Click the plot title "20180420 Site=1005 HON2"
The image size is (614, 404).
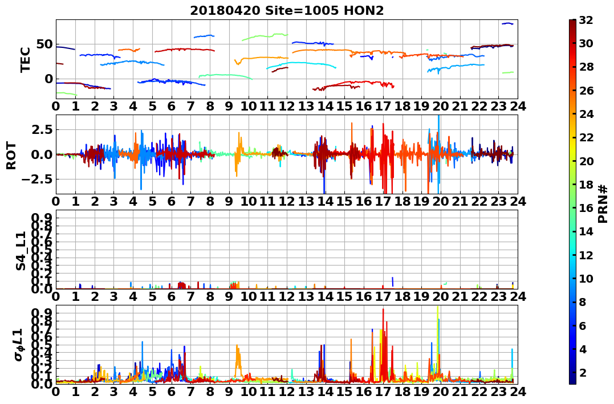pyautogui.click(x=287, y=10)
